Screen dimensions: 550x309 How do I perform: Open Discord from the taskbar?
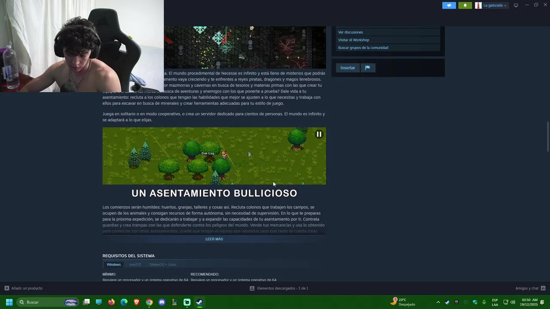[x=162, y=302]
